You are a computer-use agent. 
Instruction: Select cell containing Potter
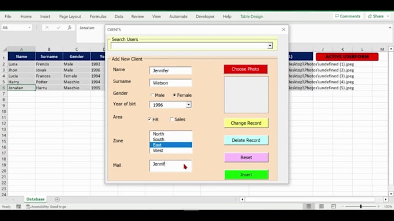49,82
